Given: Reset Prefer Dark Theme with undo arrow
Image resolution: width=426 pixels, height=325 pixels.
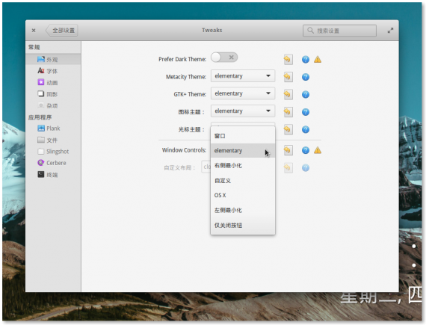Looking at the screenshot, I should (x=288, y=60).
